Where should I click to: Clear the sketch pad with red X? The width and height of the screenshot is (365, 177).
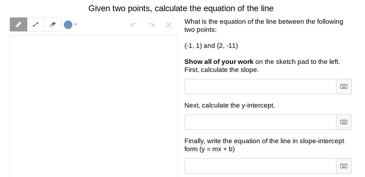coord(169,25)
